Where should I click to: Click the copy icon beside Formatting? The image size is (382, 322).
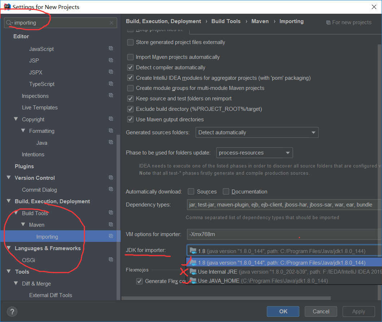pyautogui.click(x=111, y=130)
